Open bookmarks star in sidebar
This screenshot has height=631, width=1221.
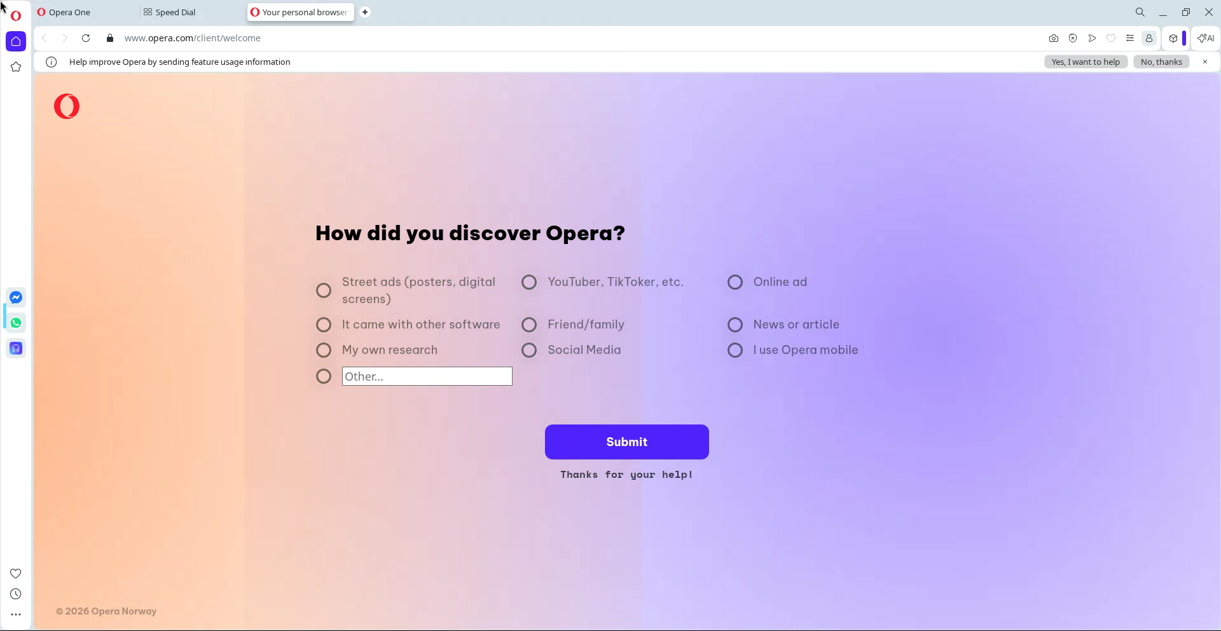pos(16,67)
